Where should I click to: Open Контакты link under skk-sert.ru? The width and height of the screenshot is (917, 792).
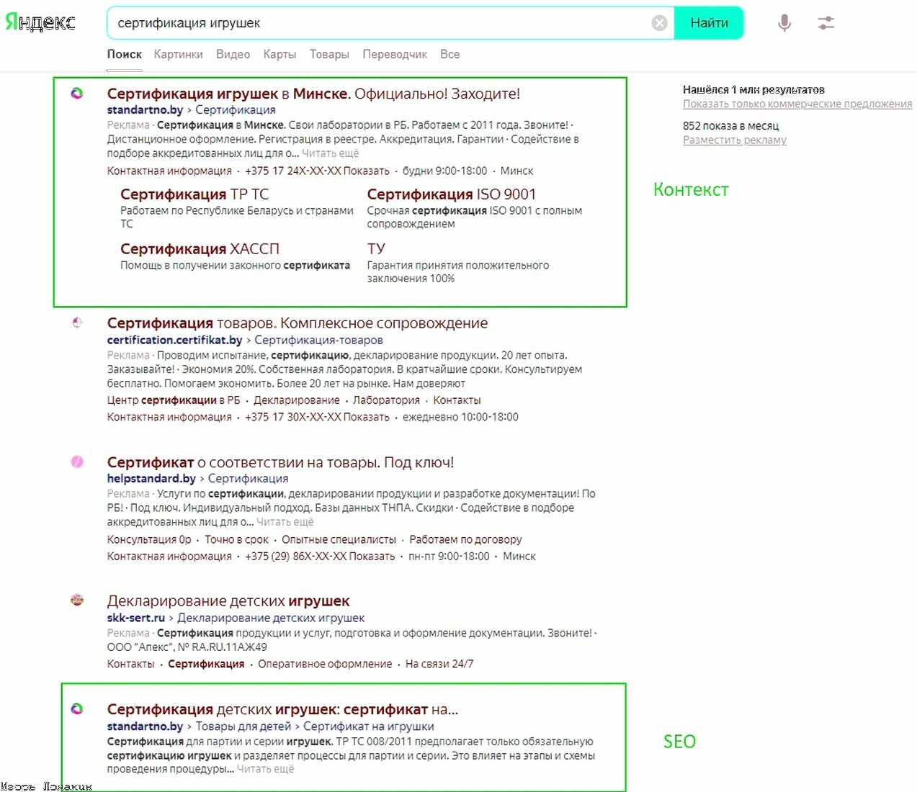pos(130,664)
